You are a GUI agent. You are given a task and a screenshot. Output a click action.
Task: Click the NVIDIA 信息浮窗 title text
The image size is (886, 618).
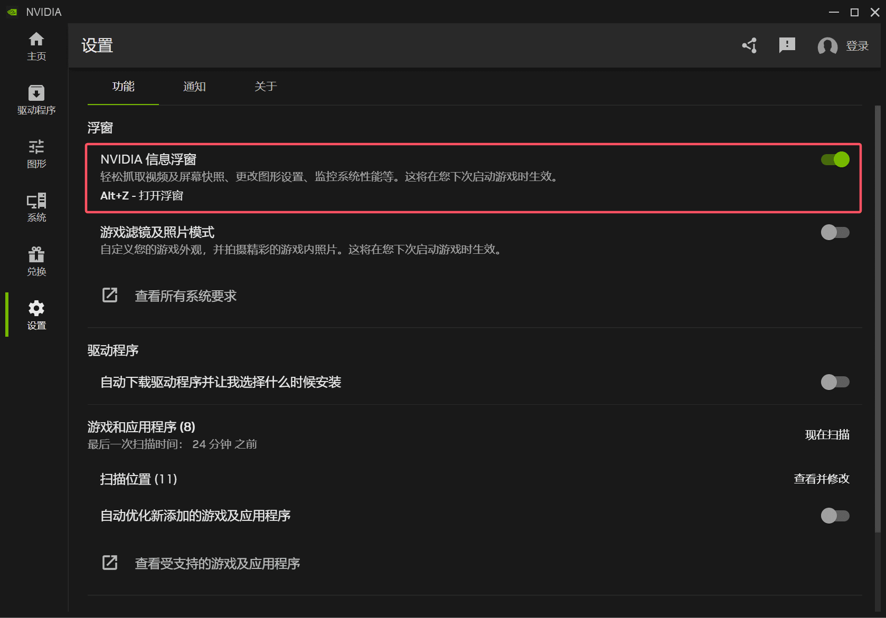pyautogui.click(x=148, y=159)
